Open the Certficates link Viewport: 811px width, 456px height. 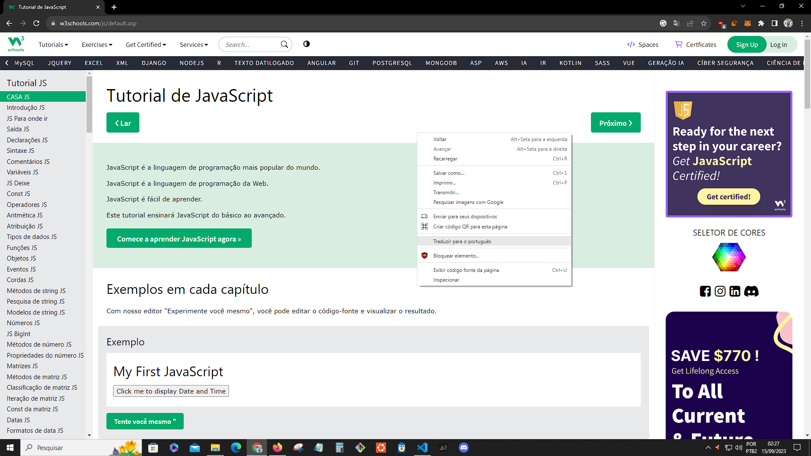tap(696, 44)
